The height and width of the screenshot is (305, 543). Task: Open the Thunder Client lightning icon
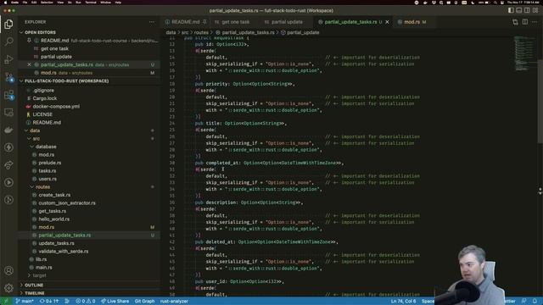[8, 147]
